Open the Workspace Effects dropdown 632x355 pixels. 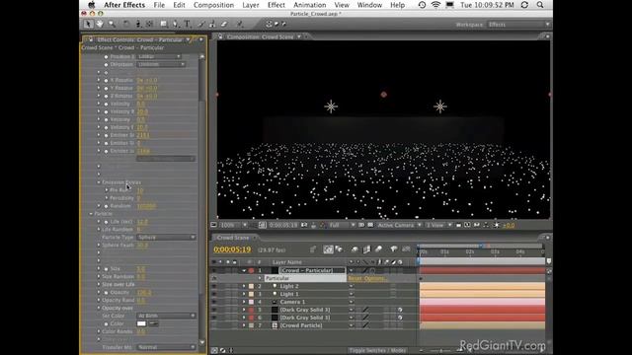(518, 25)
